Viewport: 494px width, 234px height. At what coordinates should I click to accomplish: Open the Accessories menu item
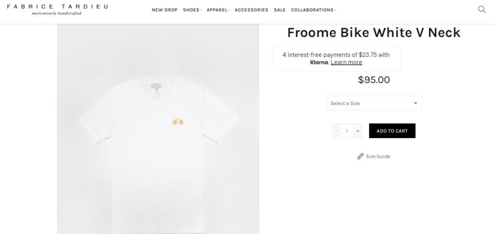click(251, 10)
